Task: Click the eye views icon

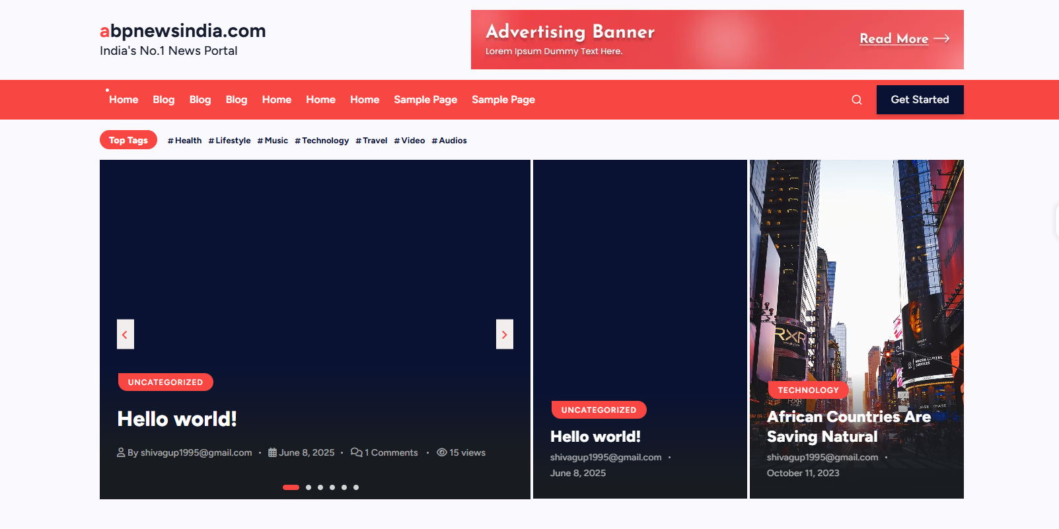Action: (442, 452)
